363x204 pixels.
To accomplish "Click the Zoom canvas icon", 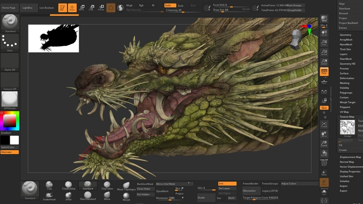I will 324,42.
